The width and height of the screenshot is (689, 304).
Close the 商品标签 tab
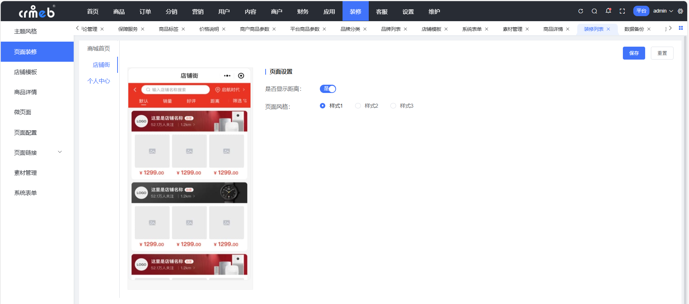tap(183, 29)
